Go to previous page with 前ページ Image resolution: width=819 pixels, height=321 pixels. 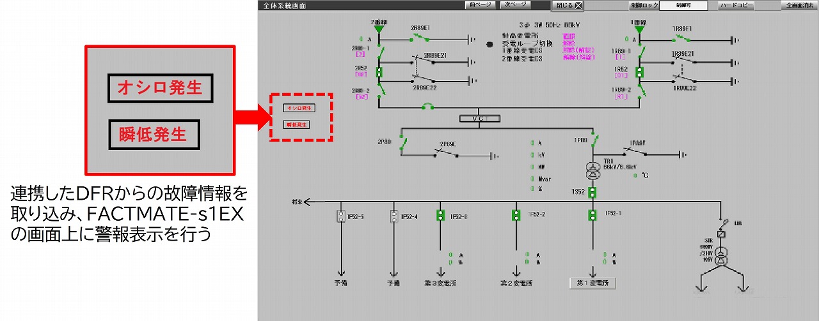click(479, 5)
